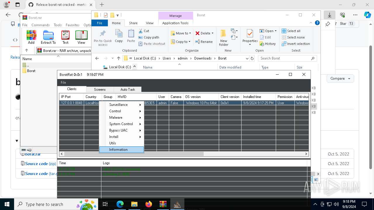Screen dimensions: 374x210
Task: Select Information in the context menu
Action: click(122, 150)
